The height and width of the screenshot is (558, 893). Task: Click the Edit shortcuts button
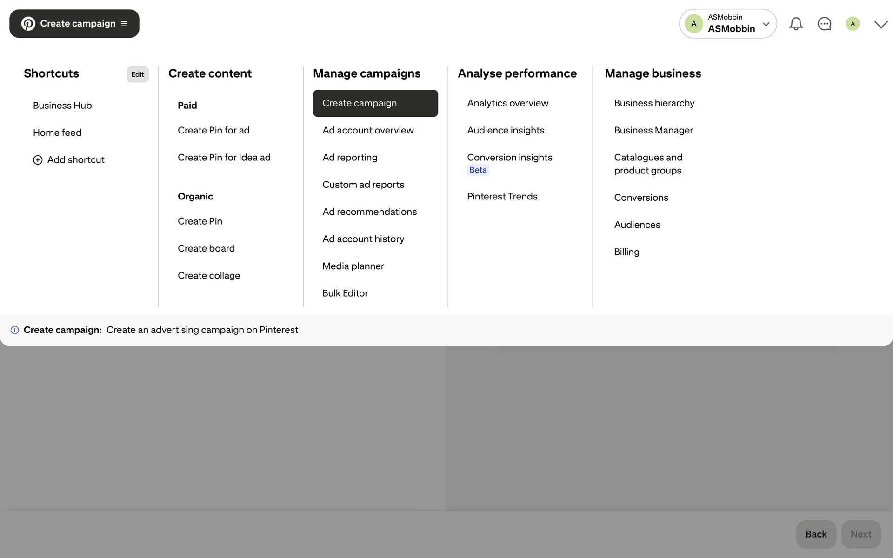point(138,74)
